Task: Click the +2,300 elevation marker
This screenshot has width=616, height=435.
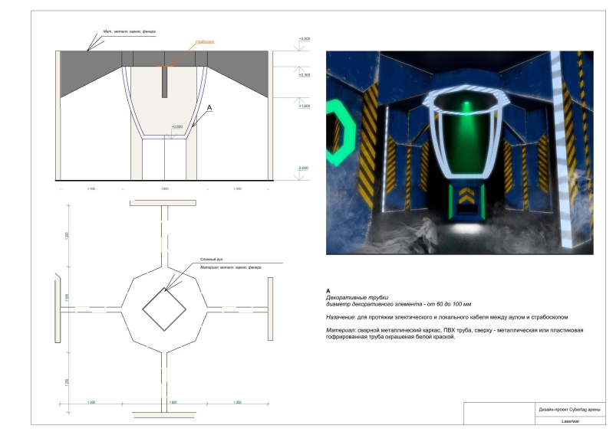Action: click(305, 75)
